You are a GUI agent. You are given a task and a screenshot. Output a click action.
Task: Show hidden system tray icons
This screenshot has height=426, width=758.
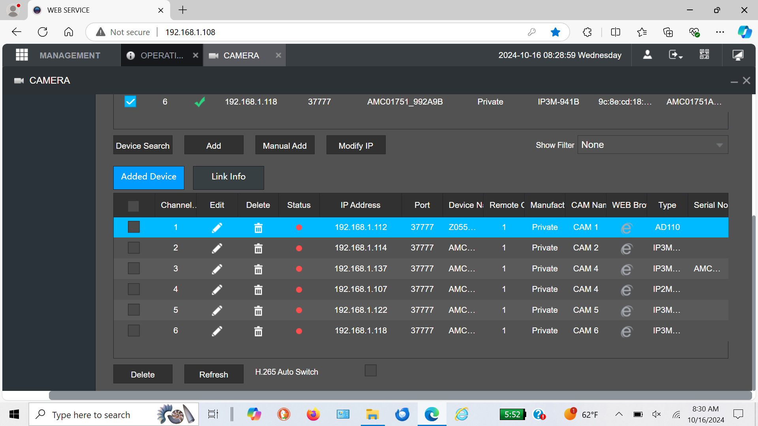619,414
